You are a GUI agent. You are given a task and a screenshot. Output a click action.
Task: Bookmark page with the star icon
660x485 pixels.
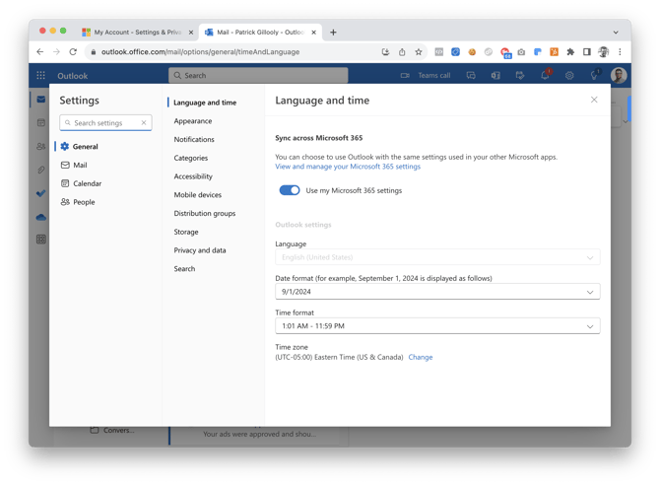[419, 51]
